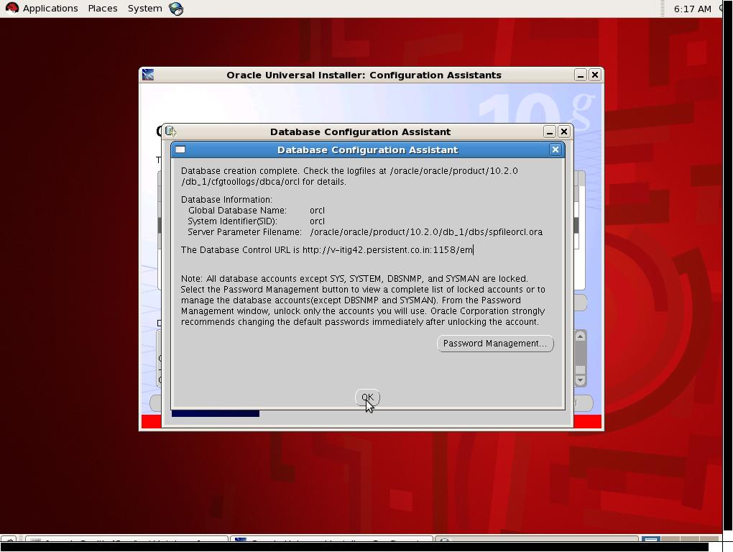Viewport: 733px width, 552px height.
Task: Click the note about locked database accounts
Action: pos(363,300)
